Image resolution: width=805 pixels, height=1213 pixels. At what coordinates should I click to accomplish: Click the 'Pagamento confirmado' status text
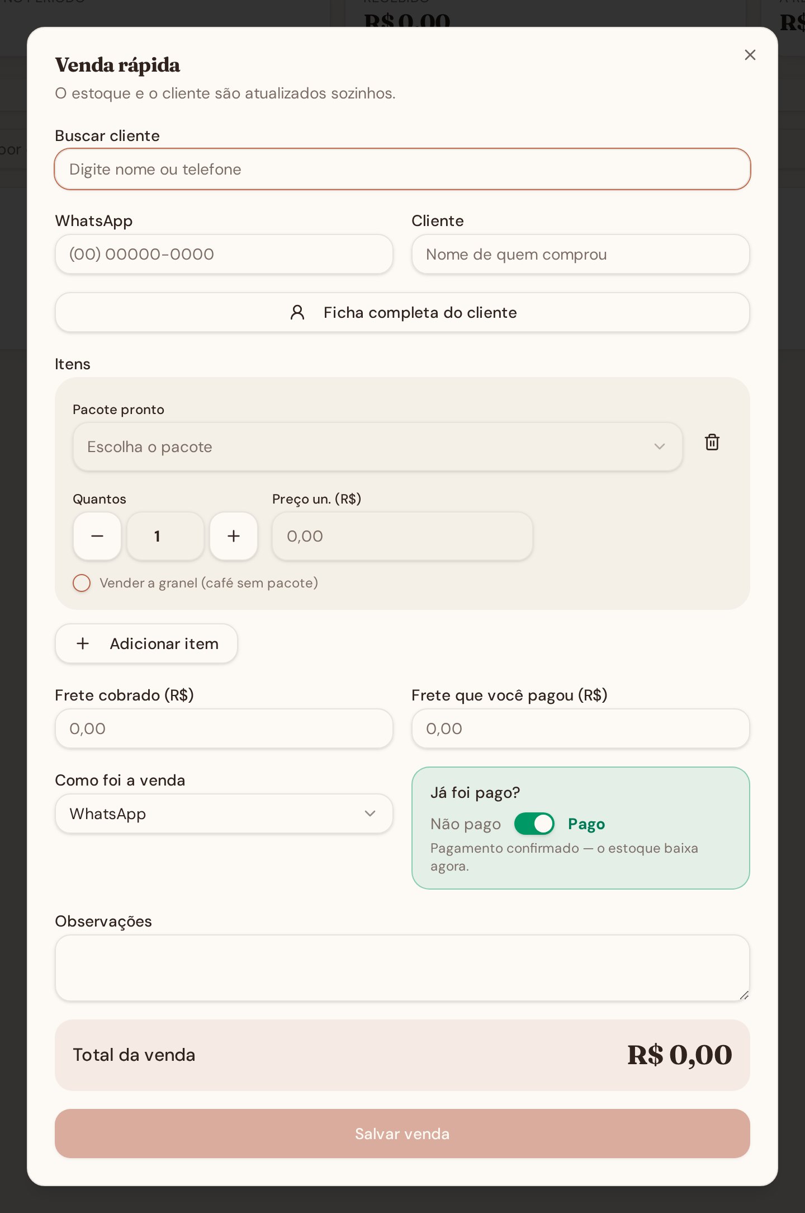tap(564, 857)
